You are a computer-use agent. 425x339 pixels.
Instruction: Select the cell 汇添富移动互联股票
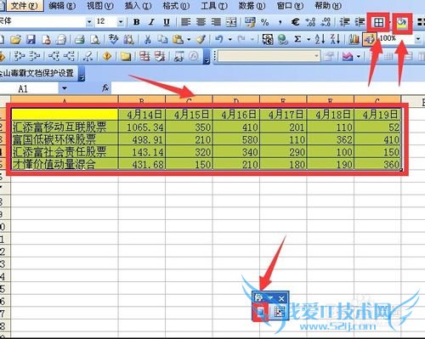65,127
